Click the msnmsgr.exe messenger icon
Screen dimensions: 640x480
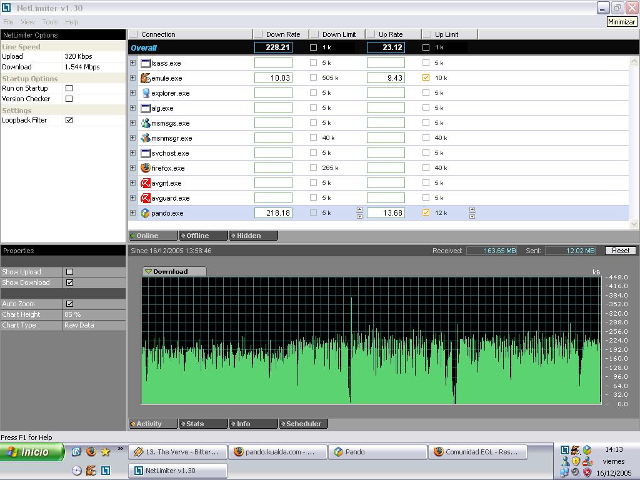tap(145, 138)
